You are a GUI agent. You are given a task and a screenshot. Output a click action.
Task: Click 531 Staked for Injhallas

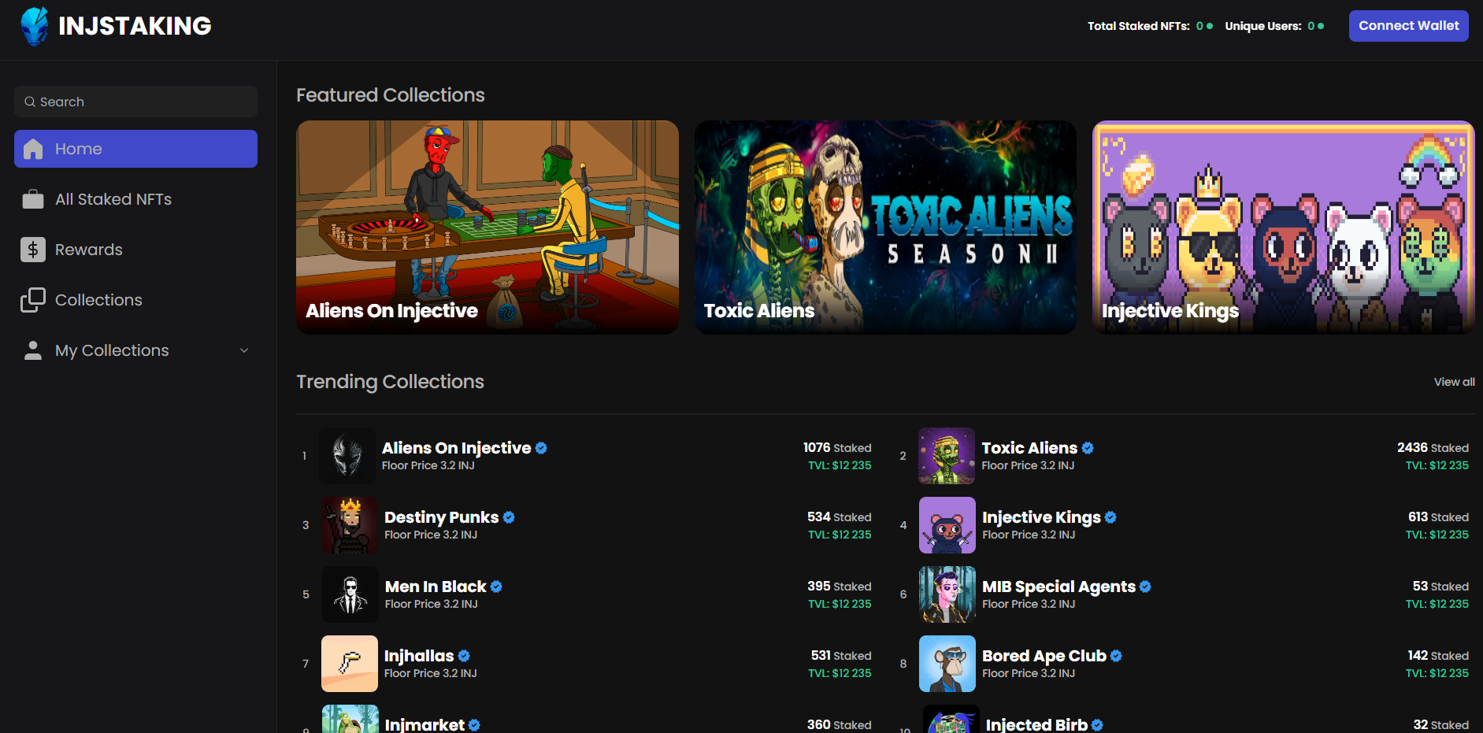[841, 656]
